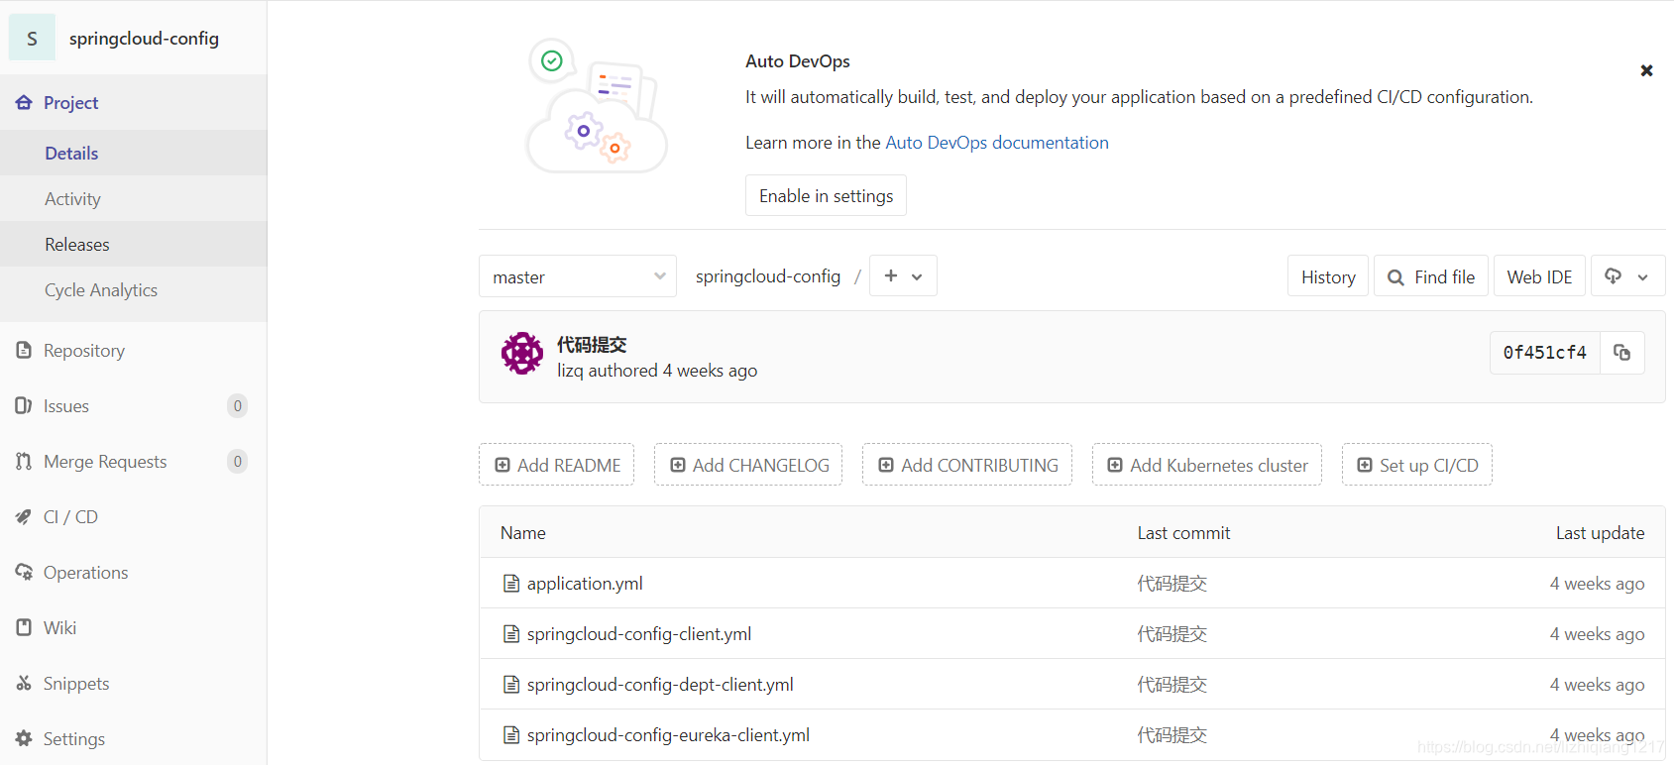Click the springcloud-config project avatar S
This screenshot has width=1674, height=765.
coord(32,39)
